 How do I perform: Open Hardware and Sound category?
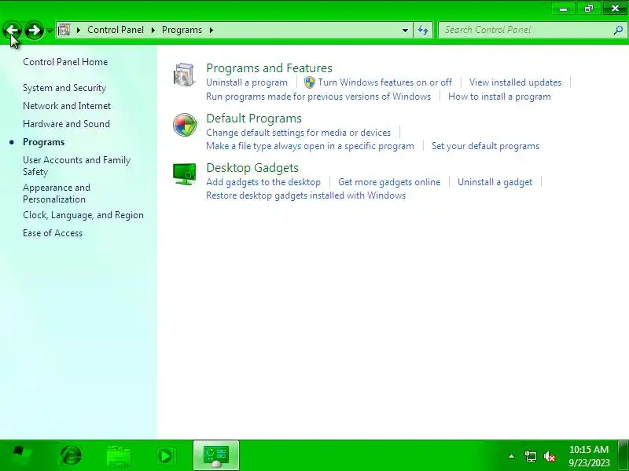point(66,124)
